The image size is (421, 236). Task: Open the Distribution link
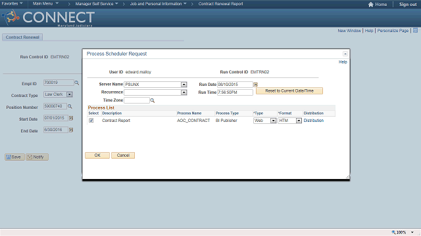tap(314, 121)
